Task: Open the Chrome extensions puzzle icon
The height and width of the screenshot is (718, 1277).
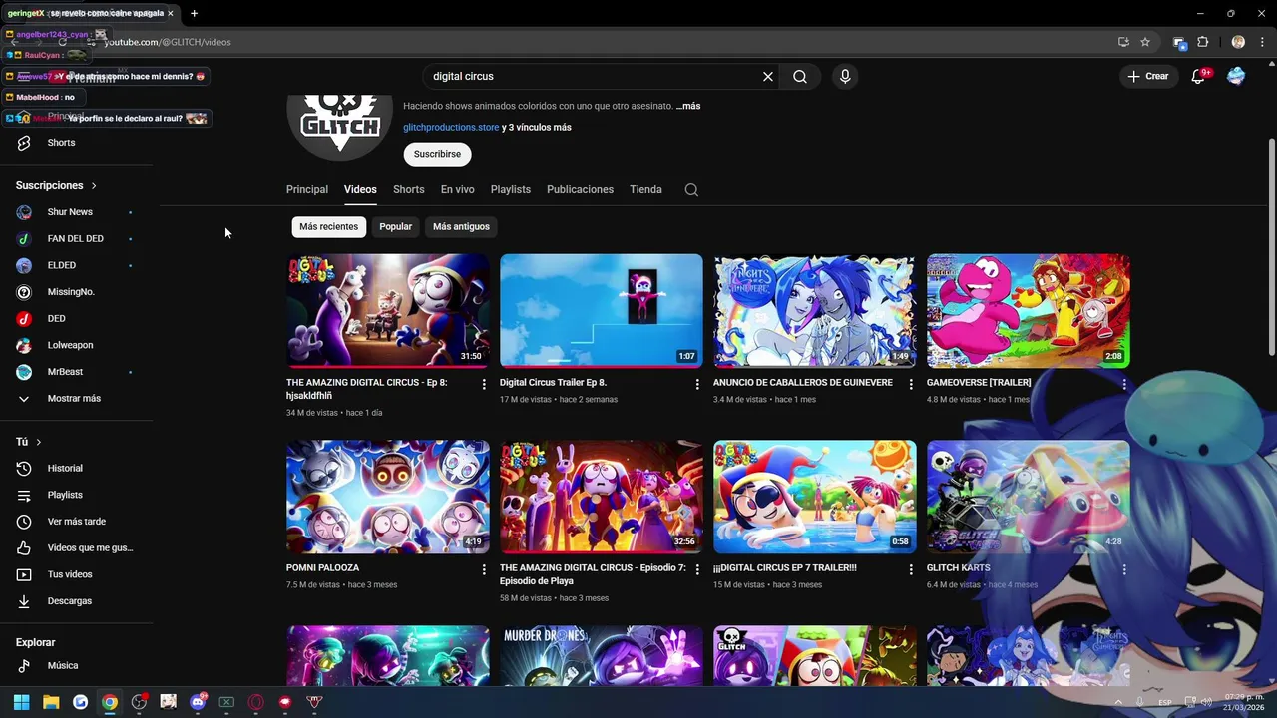Action: click(x=1202, y=42)
